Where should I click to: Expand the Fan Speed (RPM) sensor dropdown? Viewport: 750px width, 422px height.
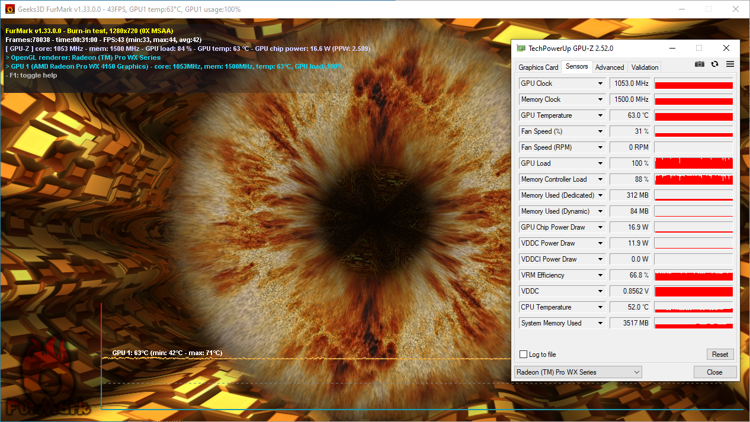(x=600, y=147)
